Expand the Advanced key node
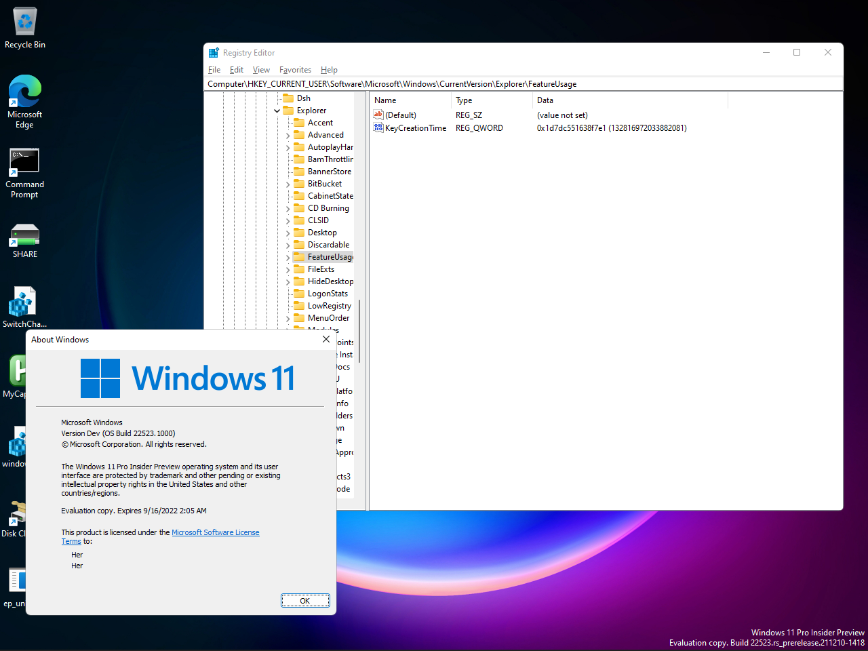 click(288, 136)
